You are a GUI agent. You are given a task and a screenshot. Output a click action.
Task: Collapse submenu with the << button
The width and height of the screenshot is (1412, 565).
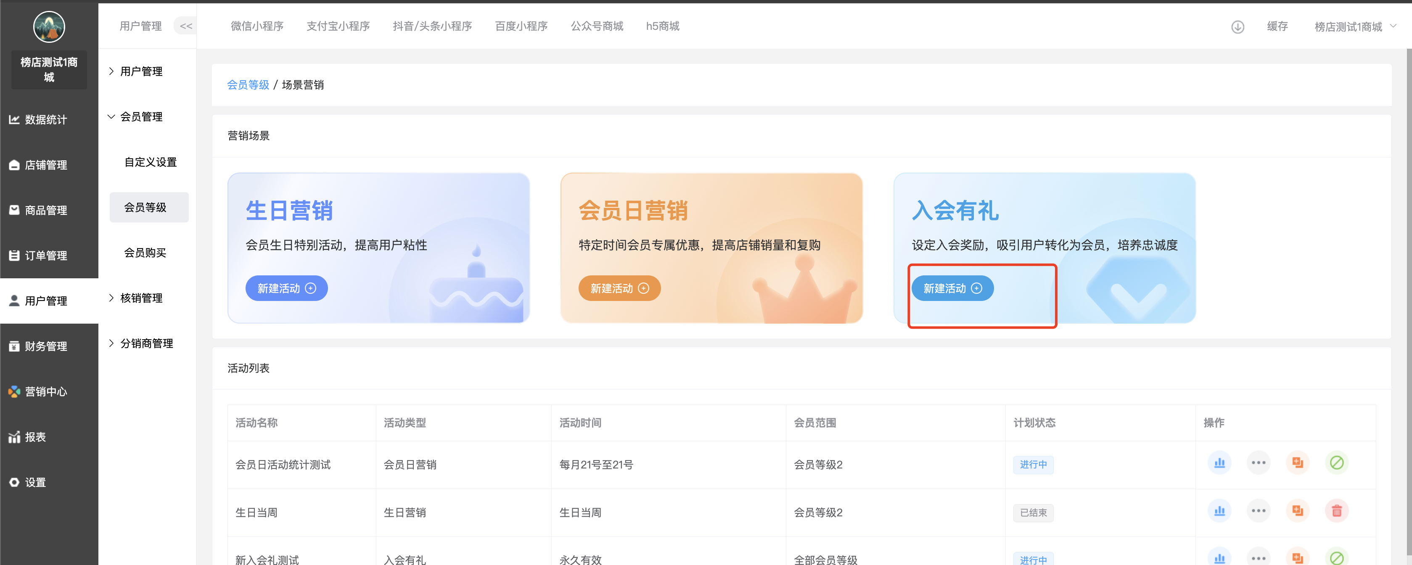[186, 26]
